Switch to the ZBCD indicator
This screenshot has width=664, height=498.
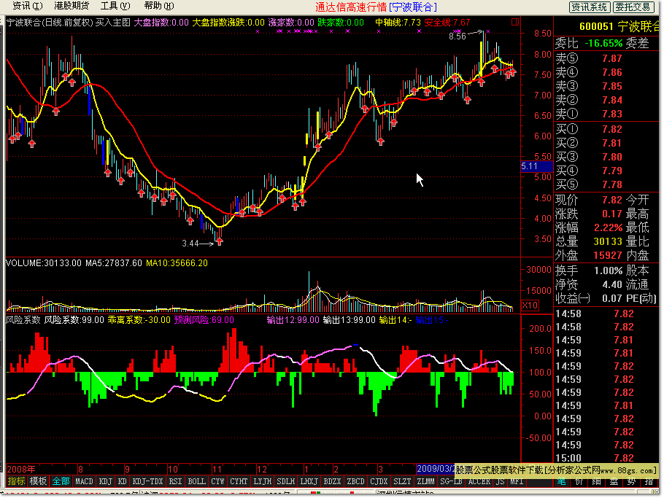coord(355,481)
